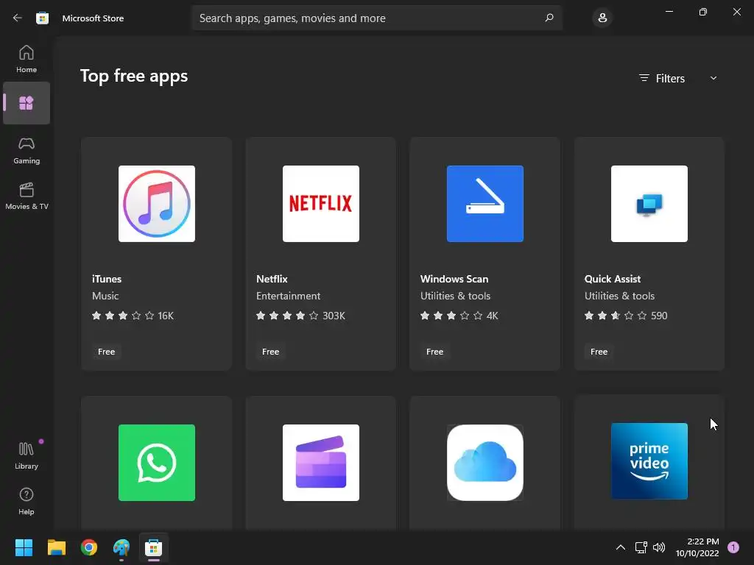Open the clock showing 2:22 PM

(x=697, y=547)
